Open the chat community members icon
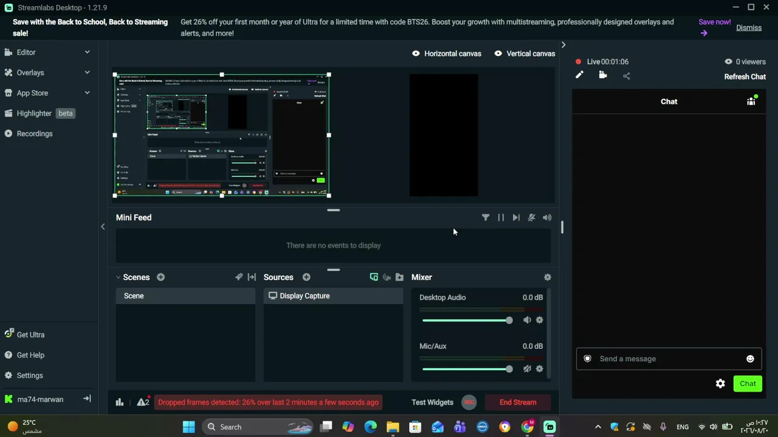The image size is (778, 437). point(751,101)
